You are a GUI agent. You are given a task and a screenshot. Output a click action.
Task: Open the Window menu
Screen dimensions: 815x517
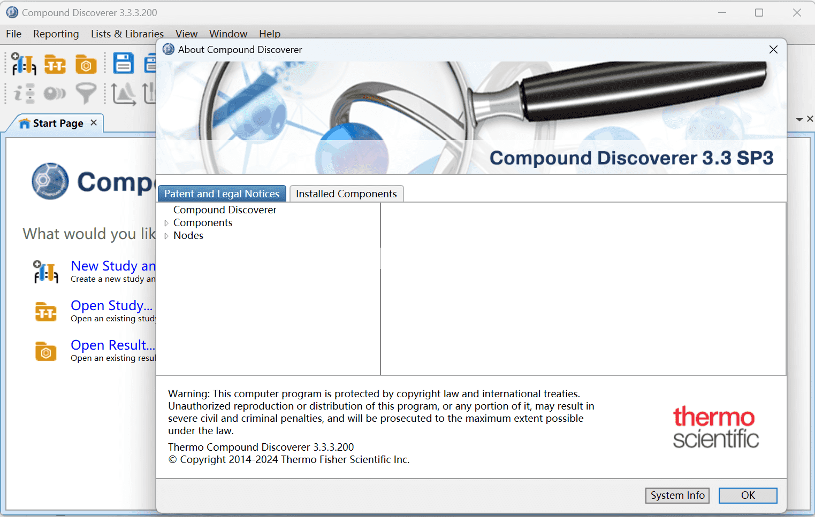click(228, 34)
